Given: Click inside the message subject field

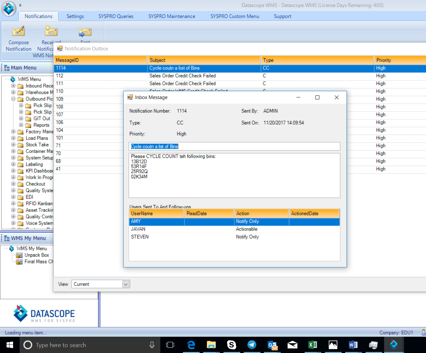Looking at the screenshot, I should (234, 146).
